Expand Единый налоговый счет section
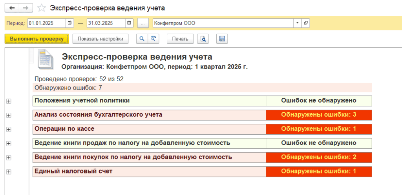 [9, 172]
